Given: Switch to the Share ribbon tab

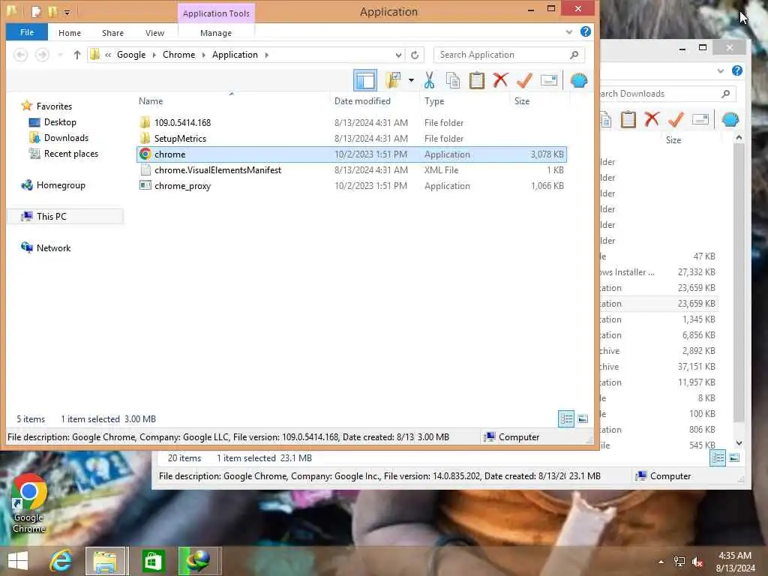Looking at the screenshot, I should point(112,33).
